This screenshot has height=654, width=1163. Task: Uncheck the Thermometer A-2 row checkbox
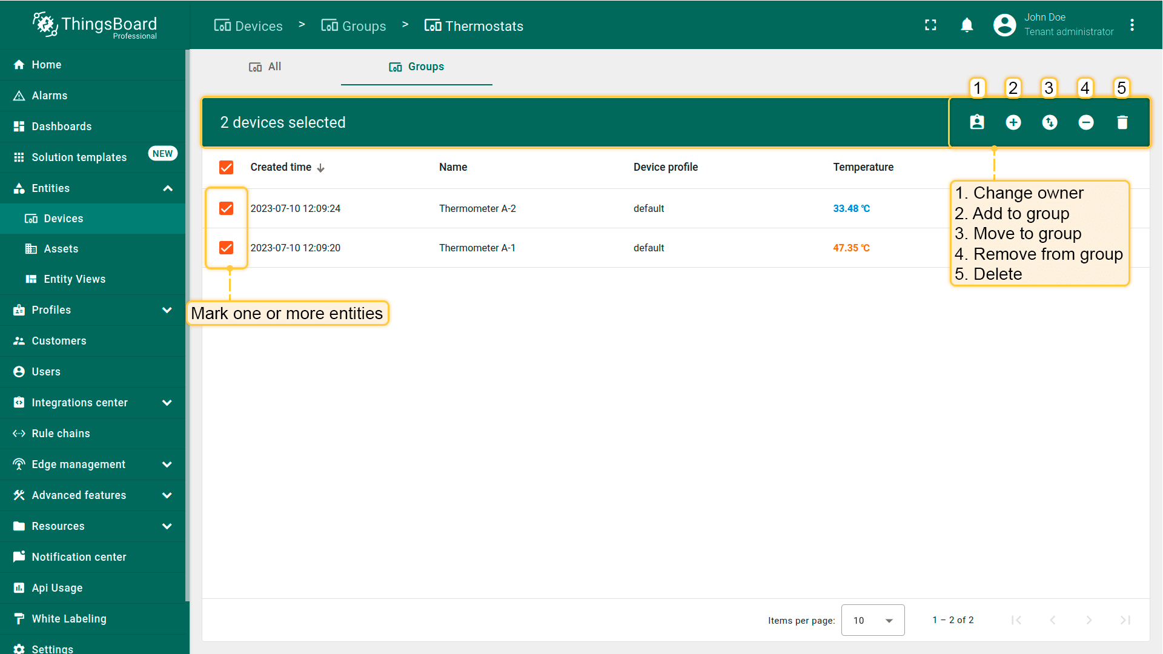[x=227, y=208]
